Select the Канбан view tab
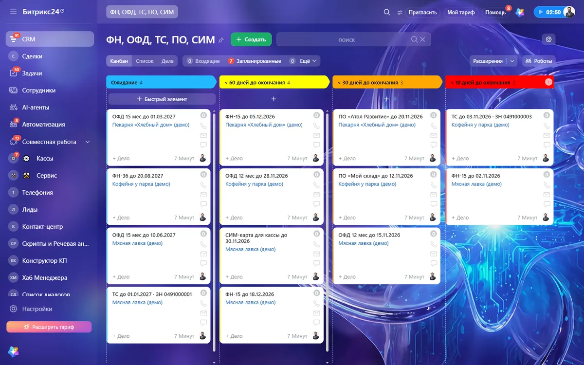This screenshot has height=365, width=584. (x=119, y=61)
